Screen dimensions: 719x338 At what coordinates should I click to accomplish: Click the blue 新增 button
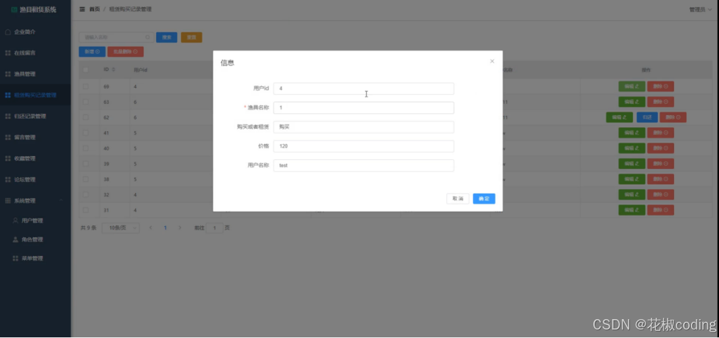(92, 52)
